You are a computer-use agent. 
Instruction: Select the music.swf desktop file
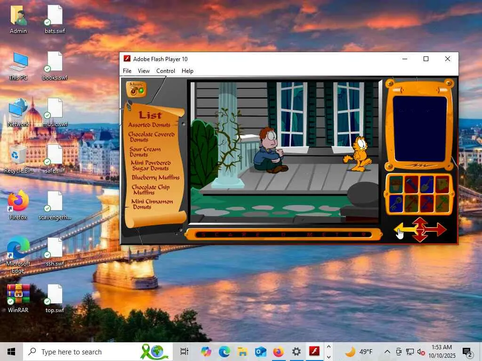55,112
